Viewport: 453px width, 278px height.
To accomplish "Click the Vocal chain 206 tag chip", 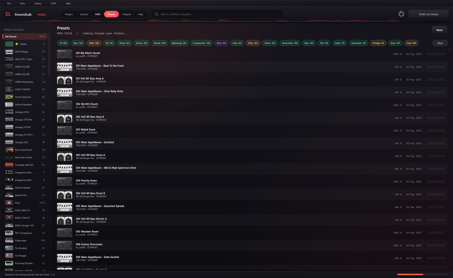I will 290,43.
